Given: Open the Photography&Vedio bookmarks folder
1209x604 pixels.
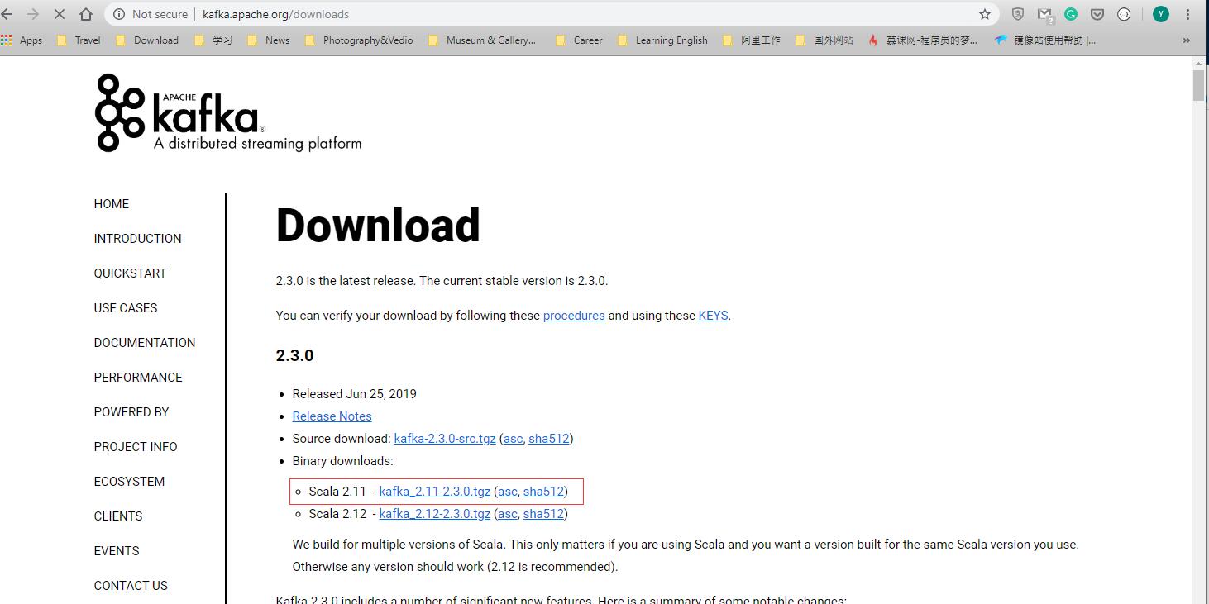Looking at the screenshot, I should [x=359, y=40].
